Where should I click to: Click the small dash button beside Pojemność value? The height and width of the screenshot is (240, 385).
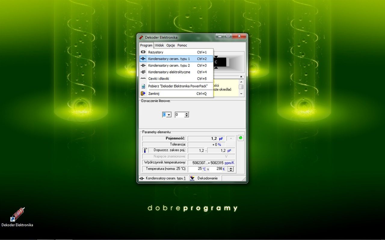(231, 138)
